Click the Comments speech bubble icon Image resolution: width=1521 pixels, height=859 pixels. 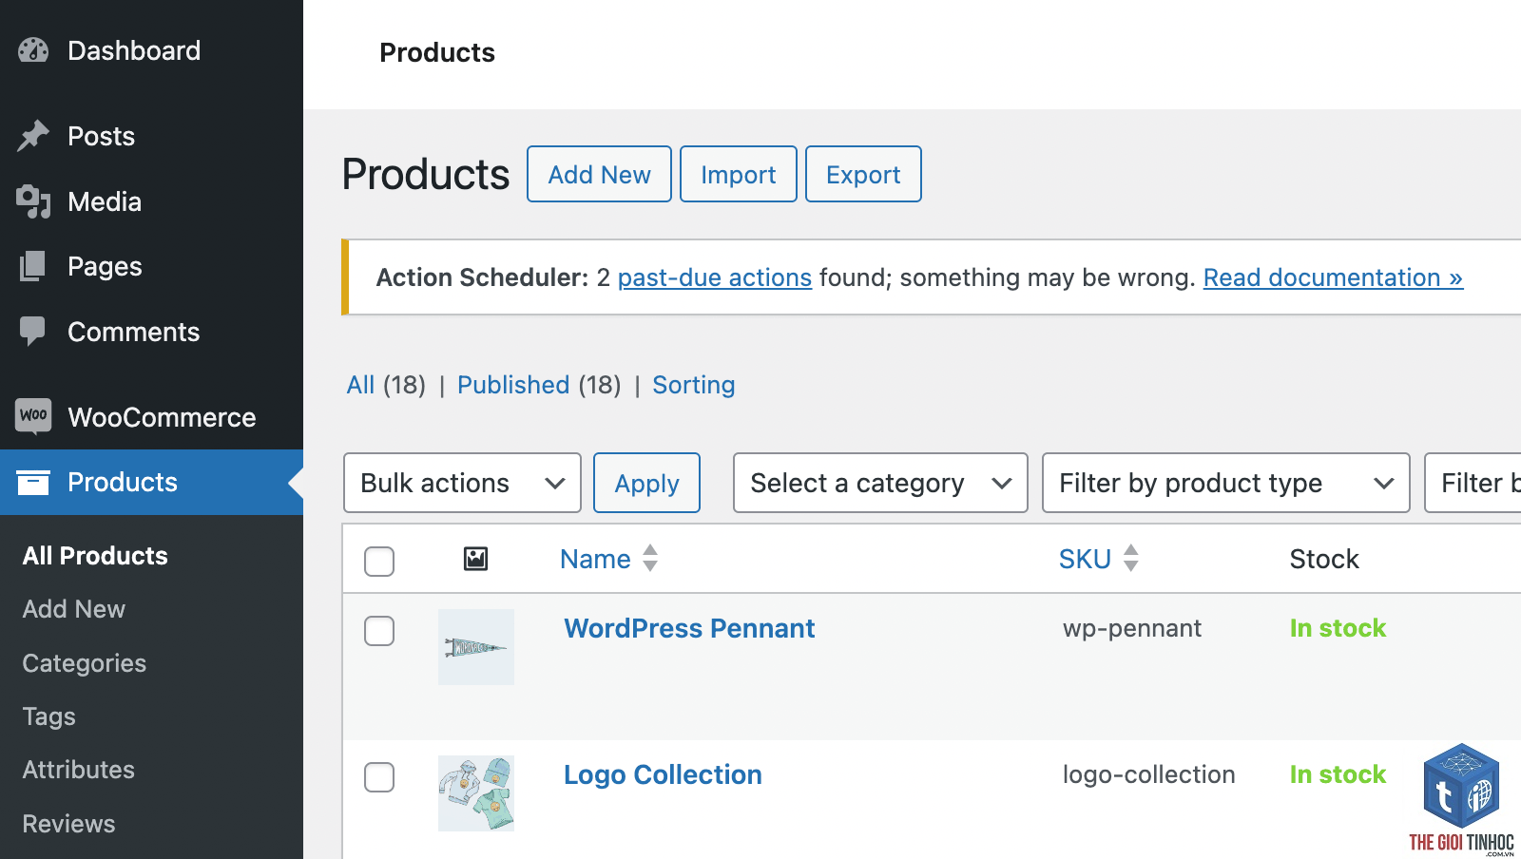(x=33, y=331)
